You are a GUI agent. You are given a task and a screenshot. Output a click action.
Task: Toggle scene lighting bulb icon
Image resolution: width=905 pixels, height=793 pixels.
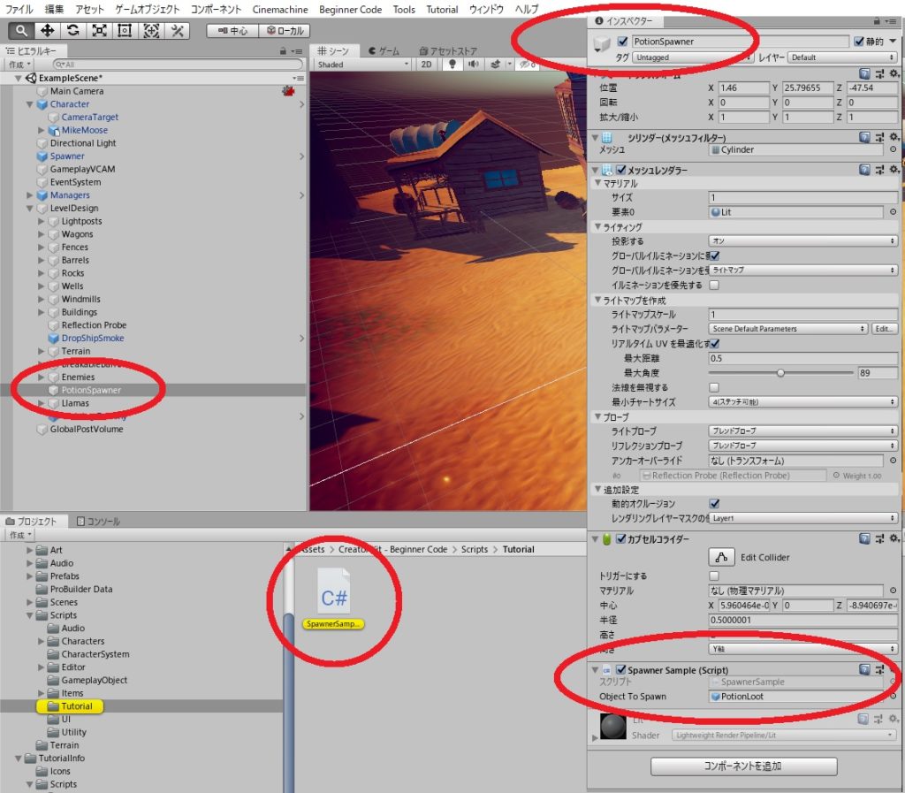[x=452, y=64]
